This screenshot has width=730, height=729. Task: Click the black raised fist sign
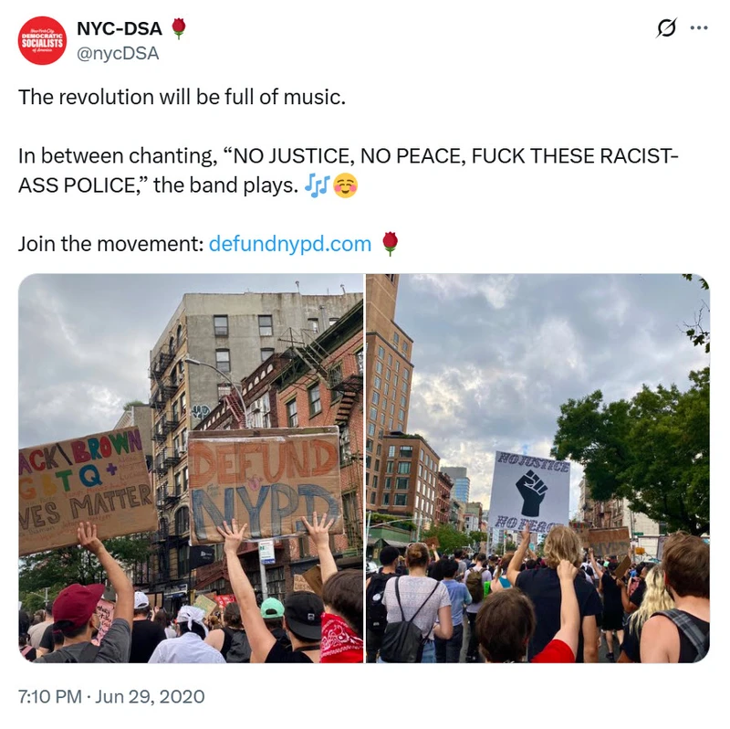click(x=529, y=491)
